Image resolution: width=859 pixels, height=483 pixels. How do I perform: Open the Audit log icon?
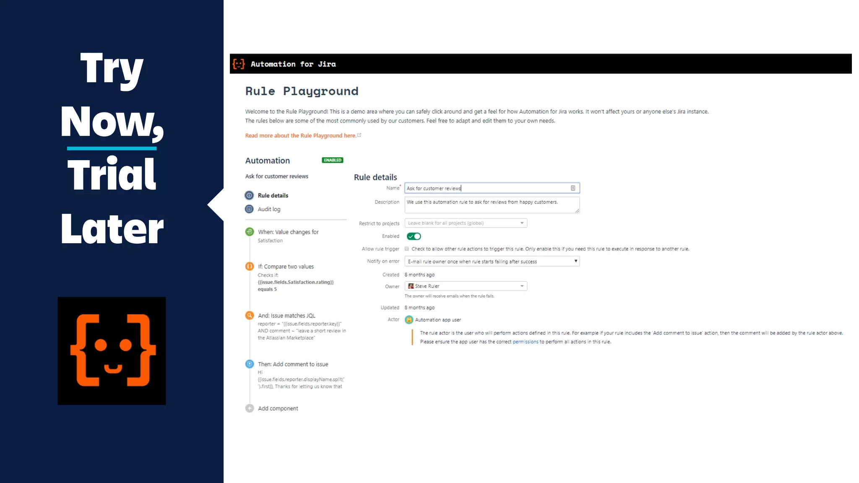[x=249, y=209]
